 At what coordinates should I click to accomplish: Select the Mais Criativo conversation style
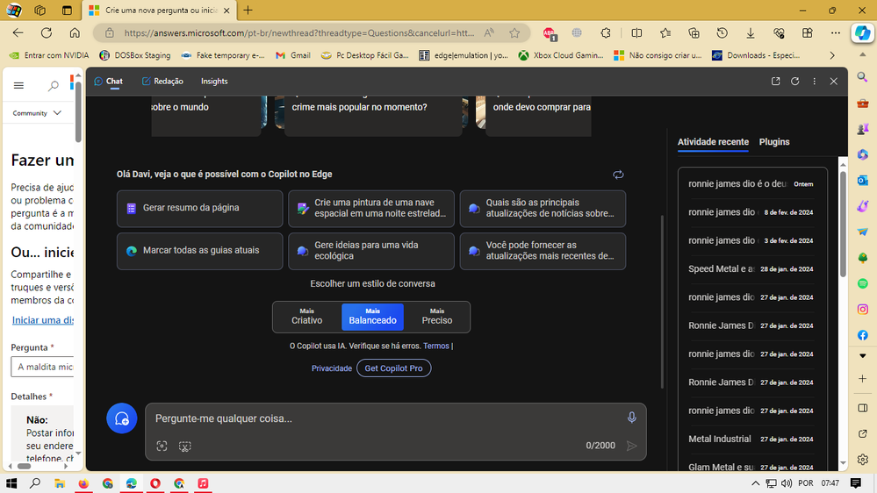point(306,317)
